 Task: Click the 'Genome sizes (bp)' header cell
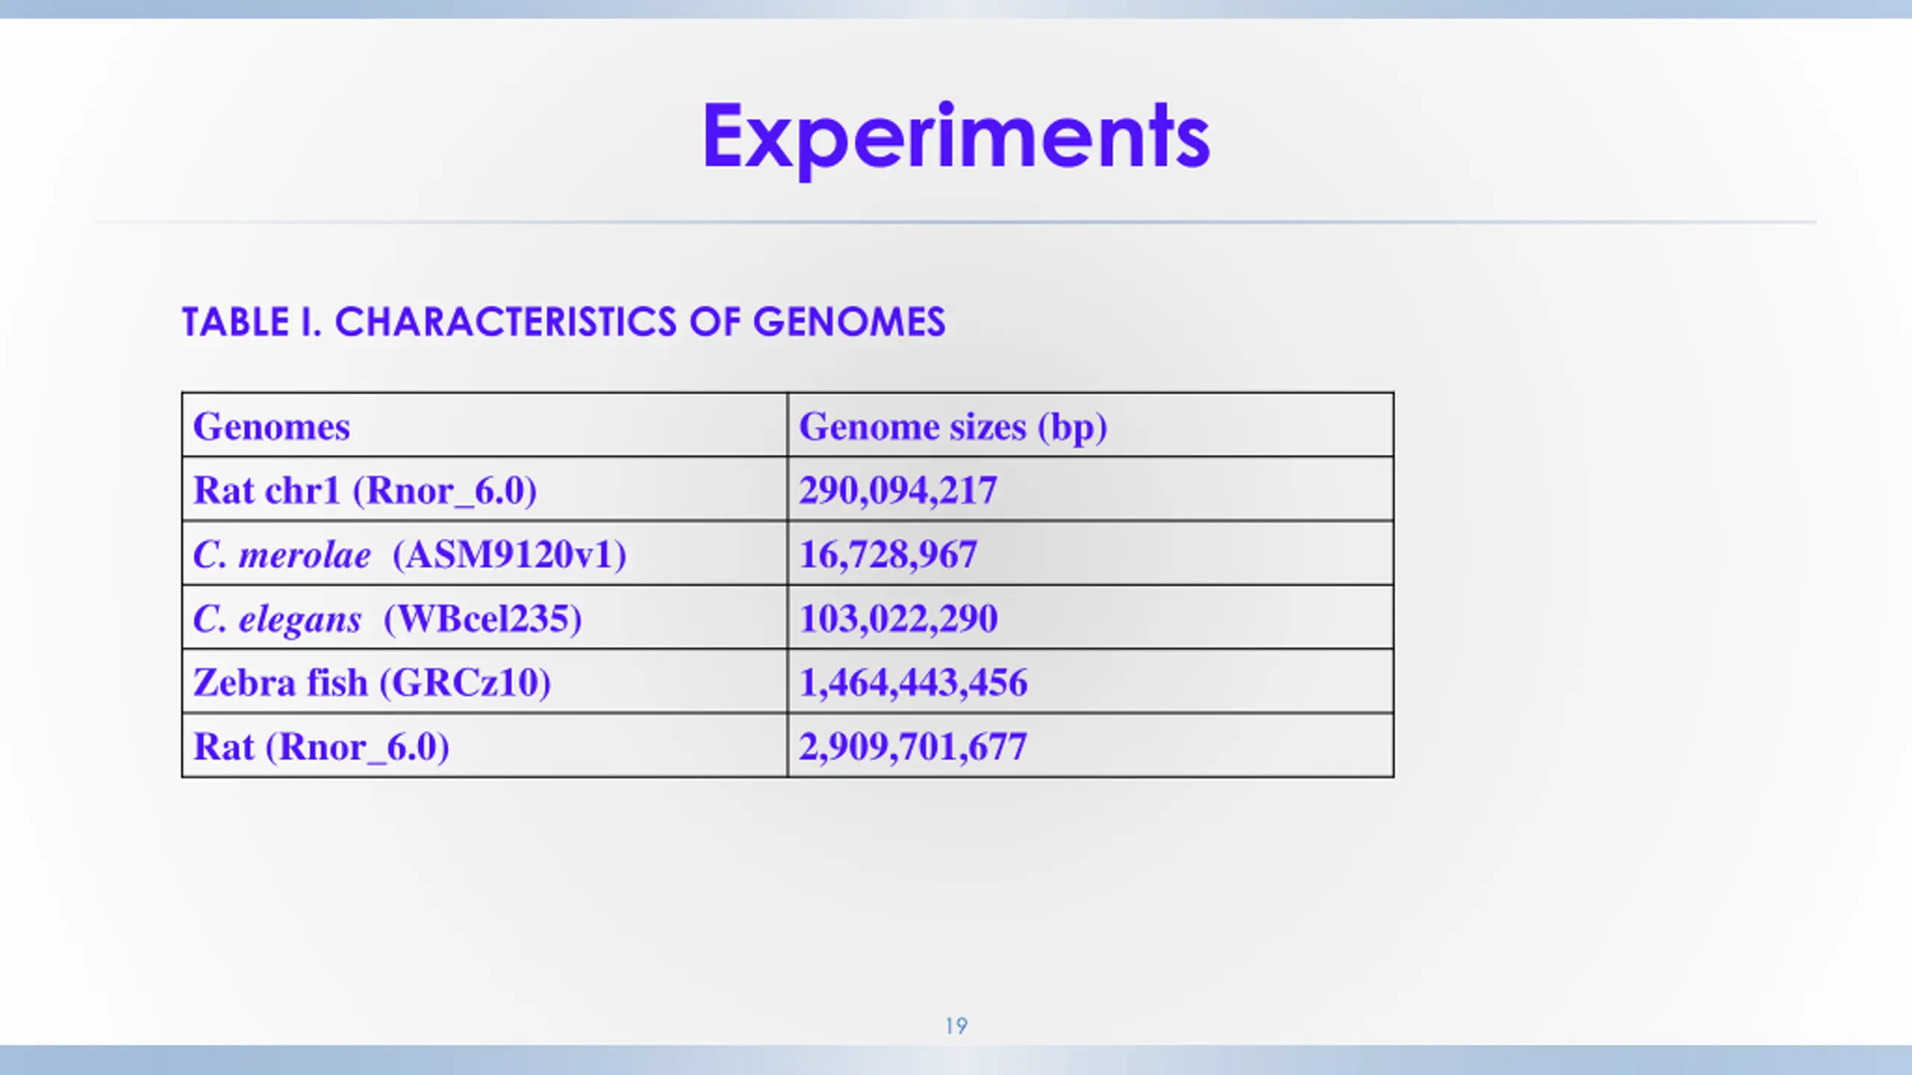coord(1090,425)
